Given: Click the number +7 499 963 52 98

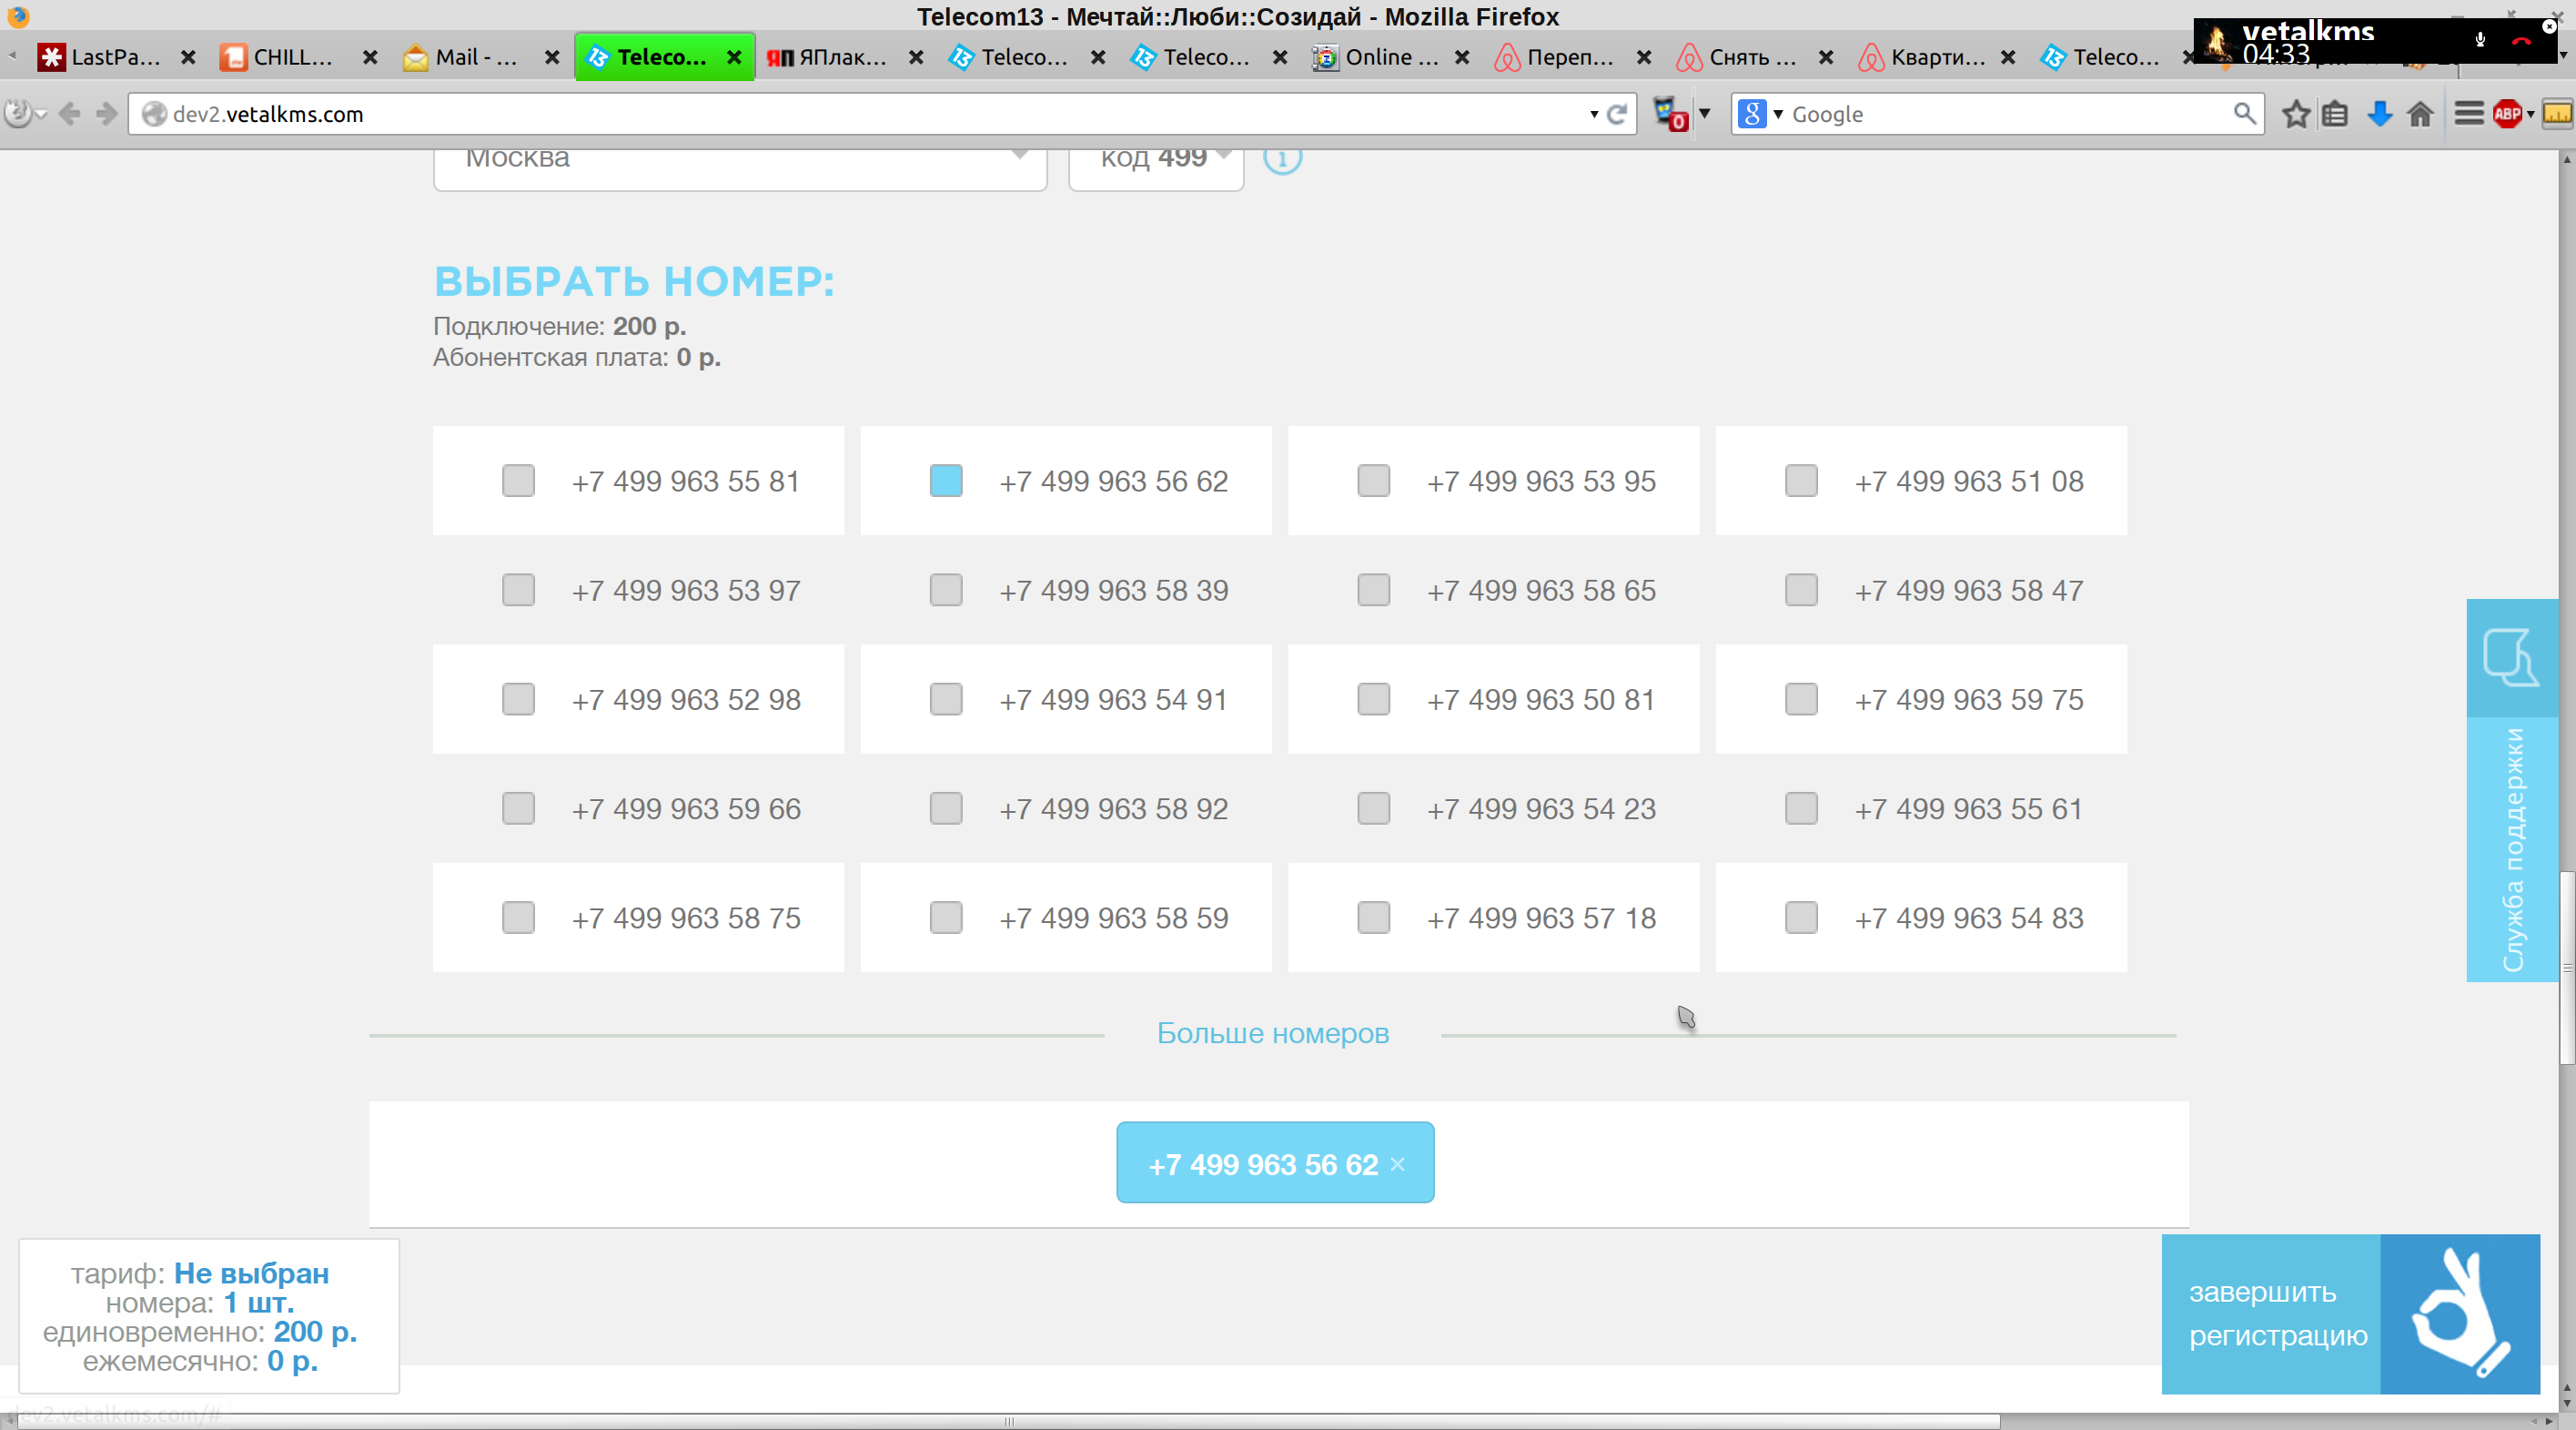Looking at the screenshot, I should click(x=686, y=699).
